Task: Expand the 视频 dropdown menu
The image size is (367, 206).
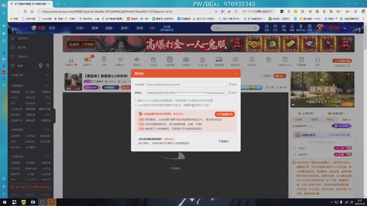Action: point(109,28)
